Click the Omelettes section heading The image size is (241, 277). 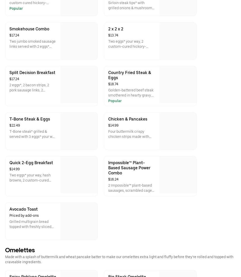(x=20, y=250)
